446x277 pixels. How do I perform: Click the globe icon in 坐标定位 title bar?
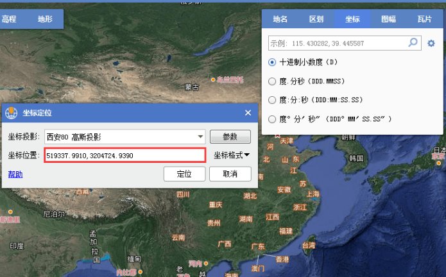[x=11, y=113]
